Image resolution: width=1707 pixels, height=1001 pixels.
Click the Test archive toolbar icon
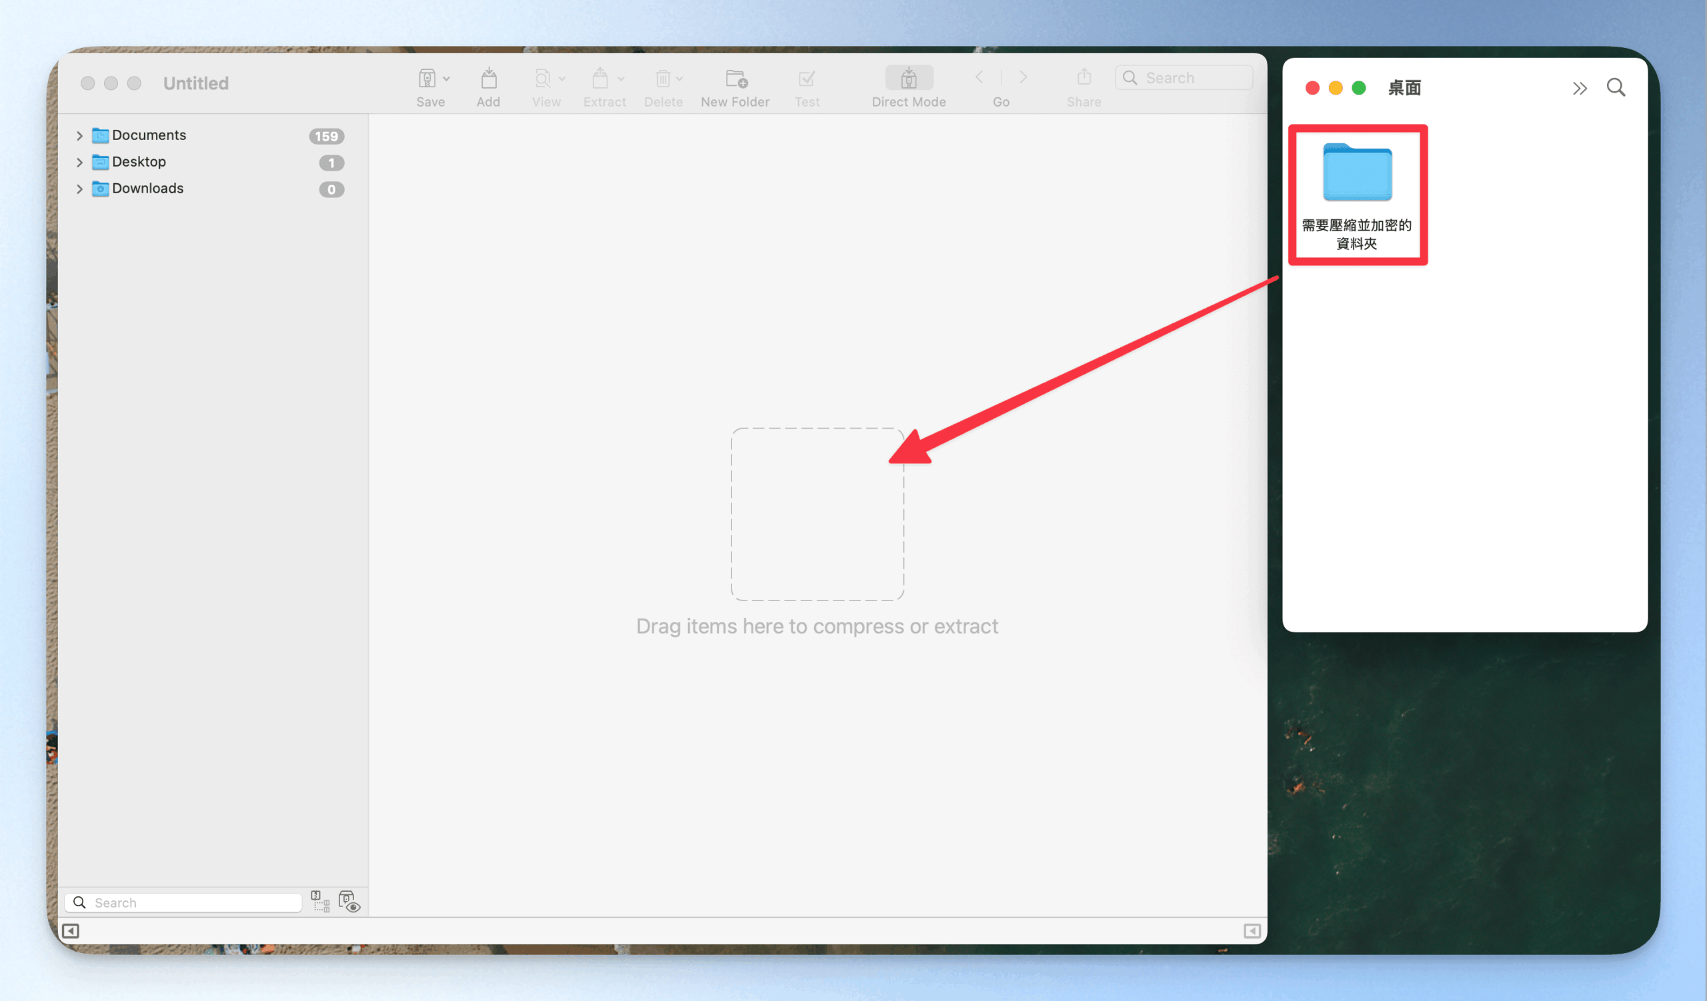click(x=806, y=79)
